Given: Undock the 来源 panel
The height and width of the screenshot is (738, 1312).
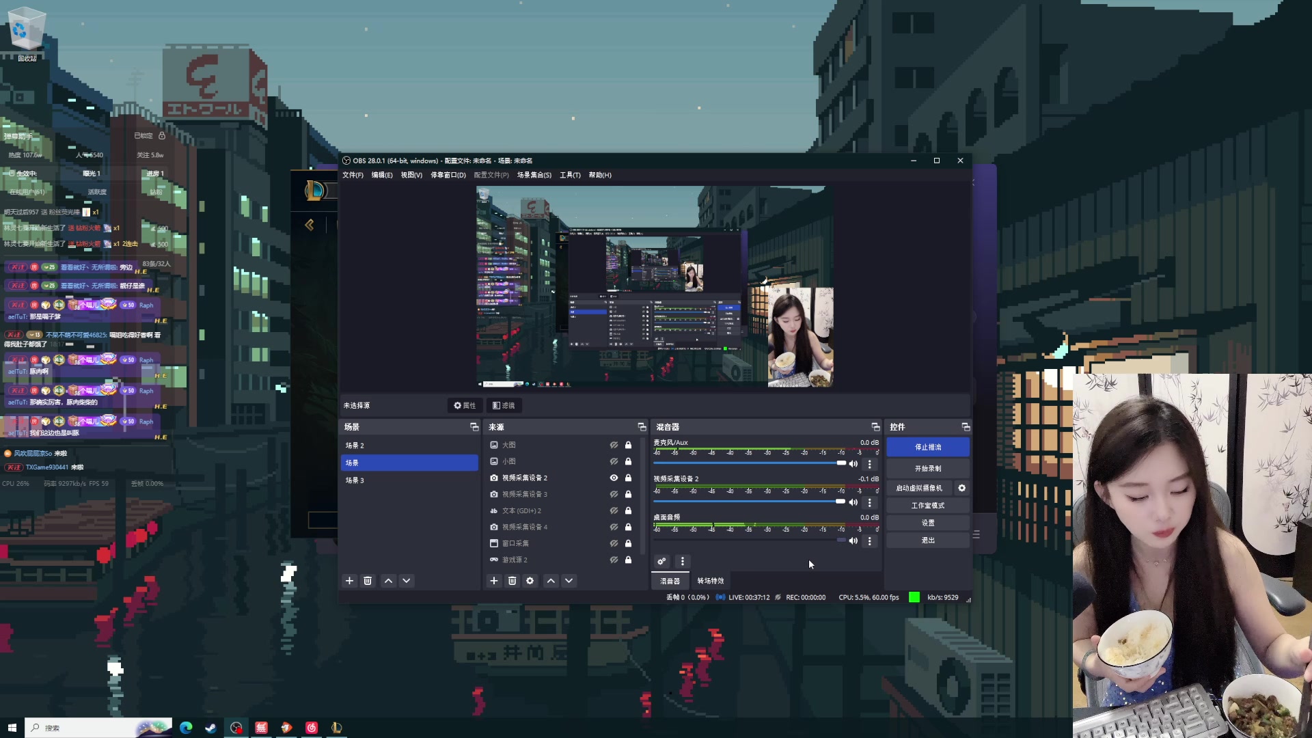Looking at the screenshot, I should pos(642,426).
